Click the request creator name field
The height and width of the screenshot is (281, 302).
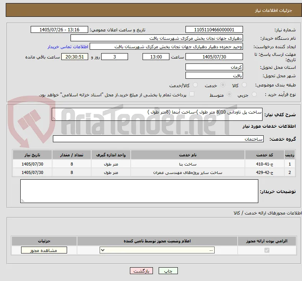tap(166, 47)
